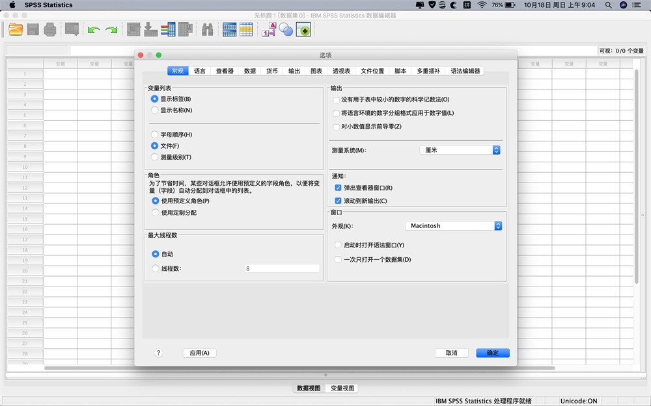Enable 将语言环境的数字分组格式应用于数字值(L) checkbox
The width and height of the screenshot is (651, 406).
coord(337,113)
